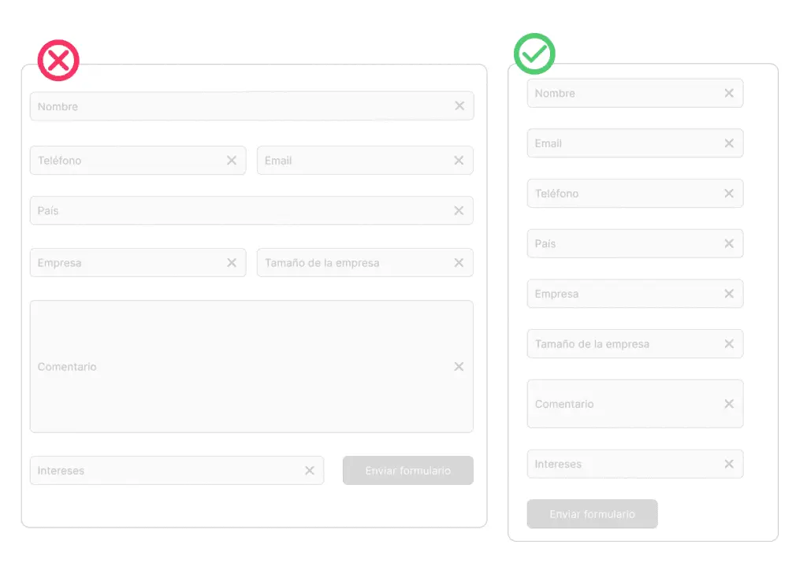The width and height of the screenshot is (807, 570).
Task: Clear the Nombre field on the left form
Action: [x=459, y=105]
